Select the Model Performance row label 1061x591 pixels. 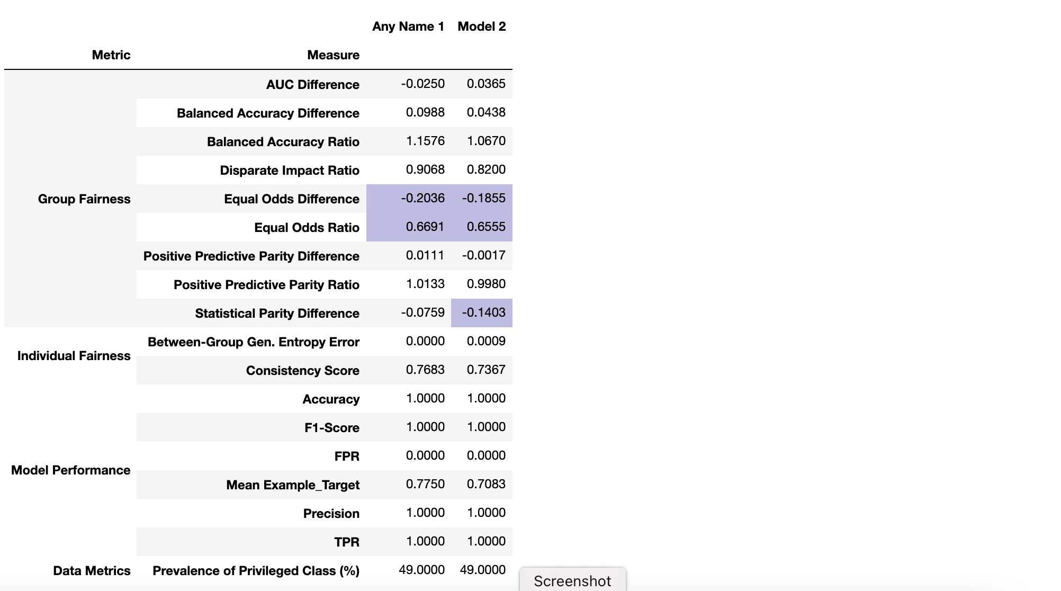[70, 470]
